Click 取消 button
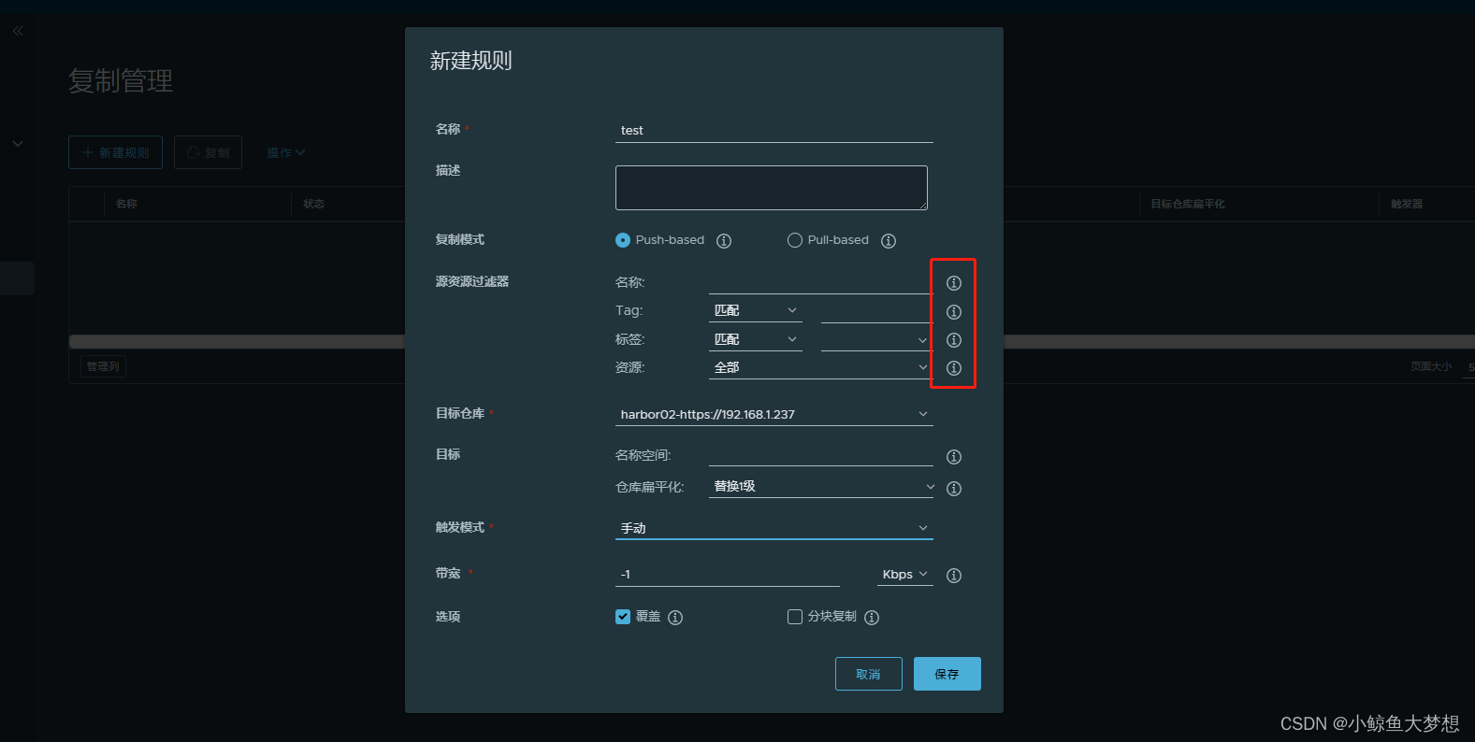This screenshot has width=1475, height=742. click(x=869, y=674)
